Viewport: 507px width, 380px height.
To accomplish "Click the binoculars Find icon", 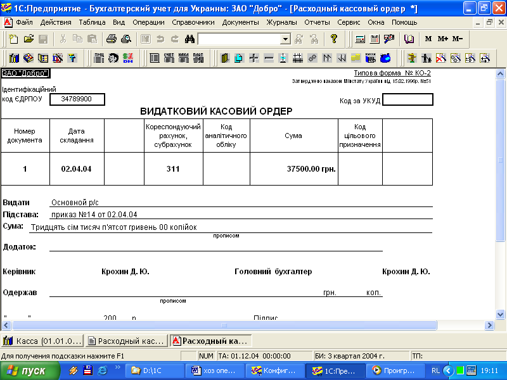I will (189, 39).
